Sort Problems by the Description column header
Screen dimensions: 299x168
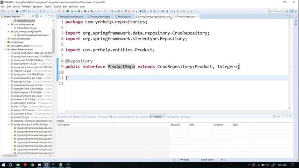coord(113,125)
